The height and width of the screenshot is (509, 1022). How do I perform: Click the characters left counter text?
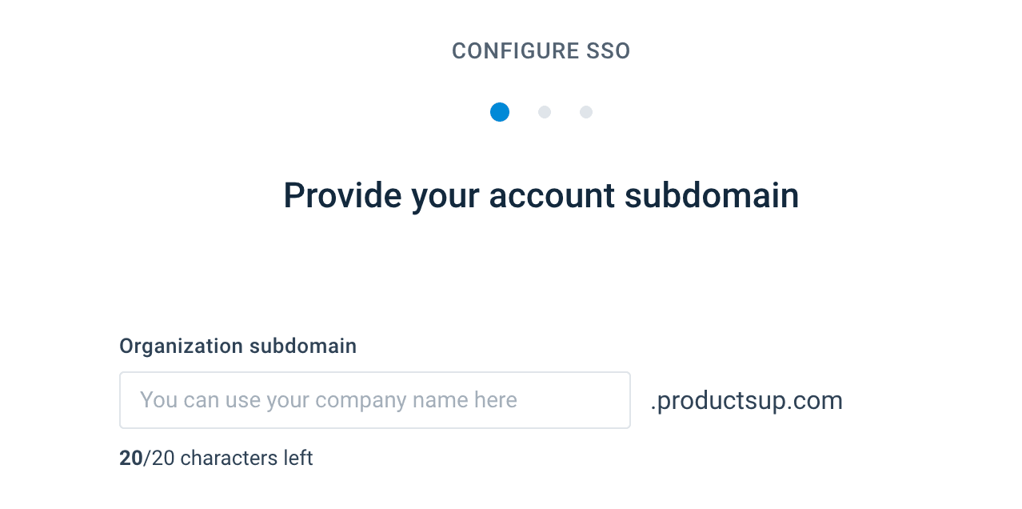[216, 459]
